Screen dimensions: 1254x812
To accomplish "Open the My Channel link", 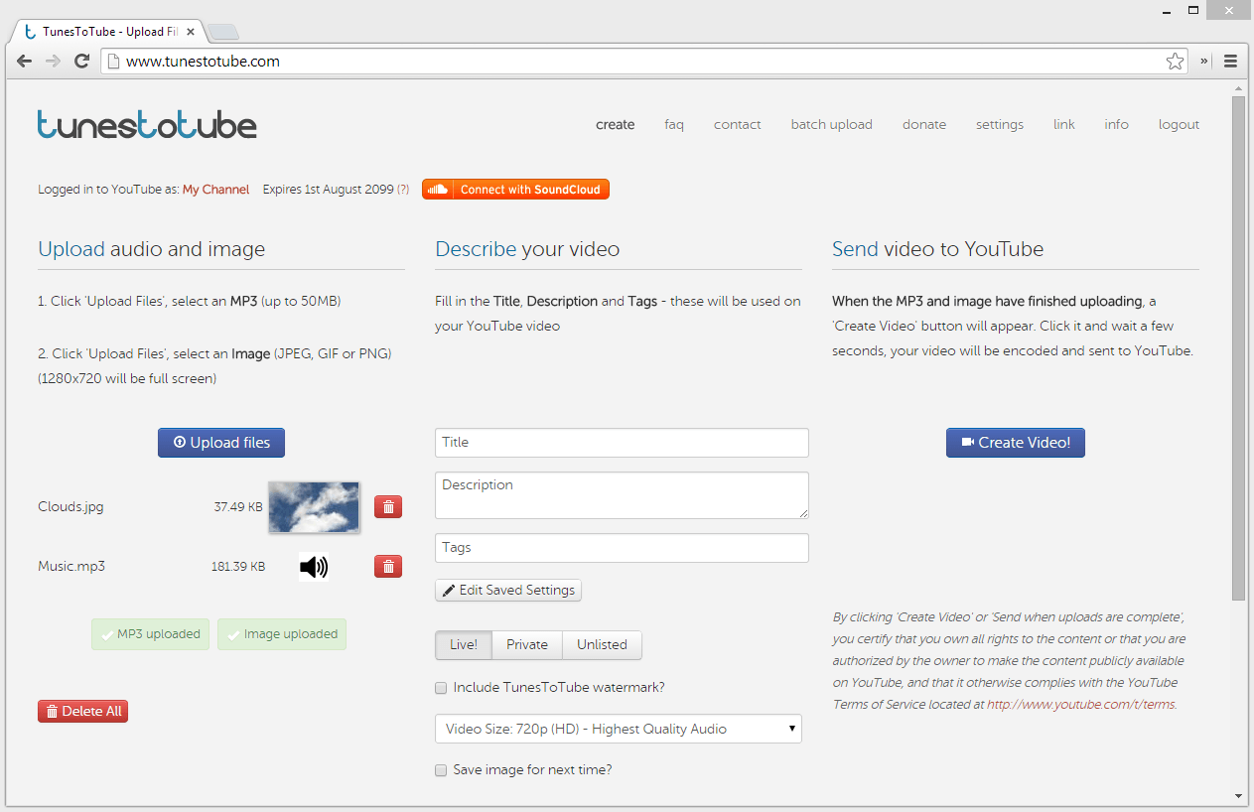I will 215,190.
